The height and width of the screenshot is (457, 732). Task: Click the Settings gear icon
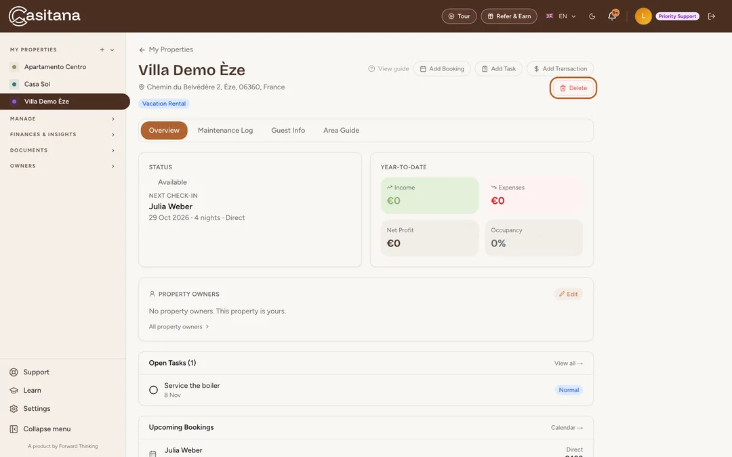tap(14, 408)
